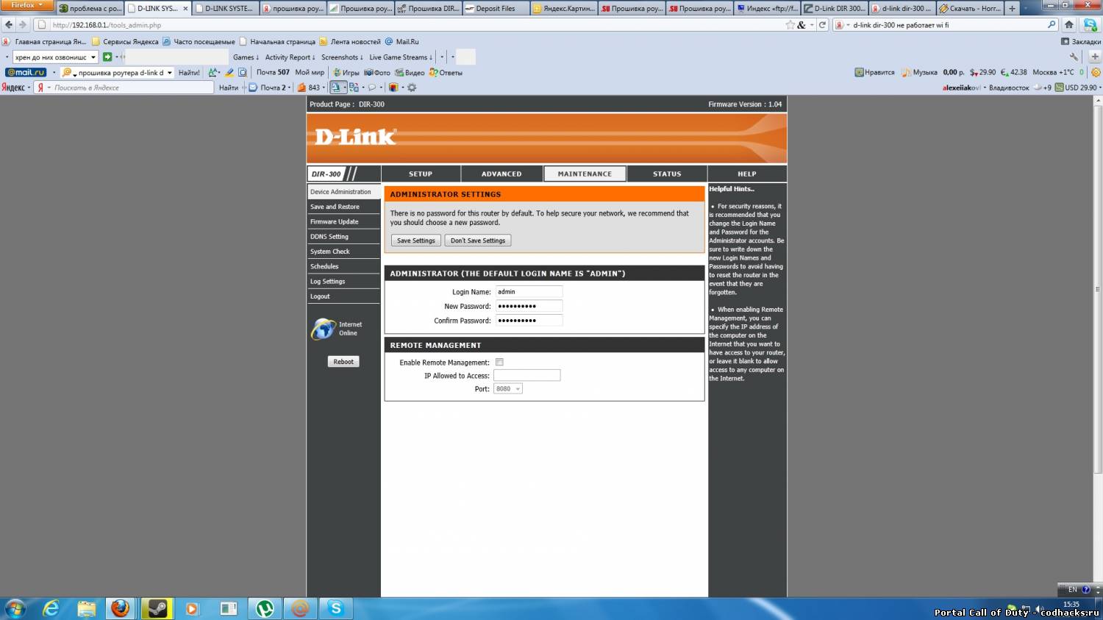The height and width of the screenshot is (620, 1103).
Task: Expand the Games toolbar dropdown
Action: [x=246, y=57]
